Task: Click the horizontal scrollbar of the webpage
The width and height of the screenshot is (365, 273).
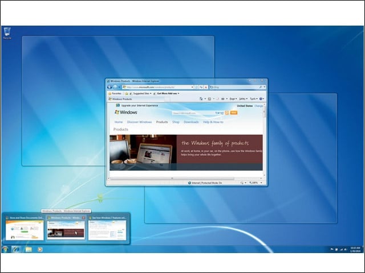Action: click(185, 178)
